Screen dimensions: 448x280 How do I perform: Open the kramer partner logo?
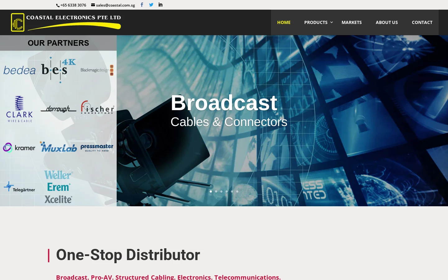[19, 148]
